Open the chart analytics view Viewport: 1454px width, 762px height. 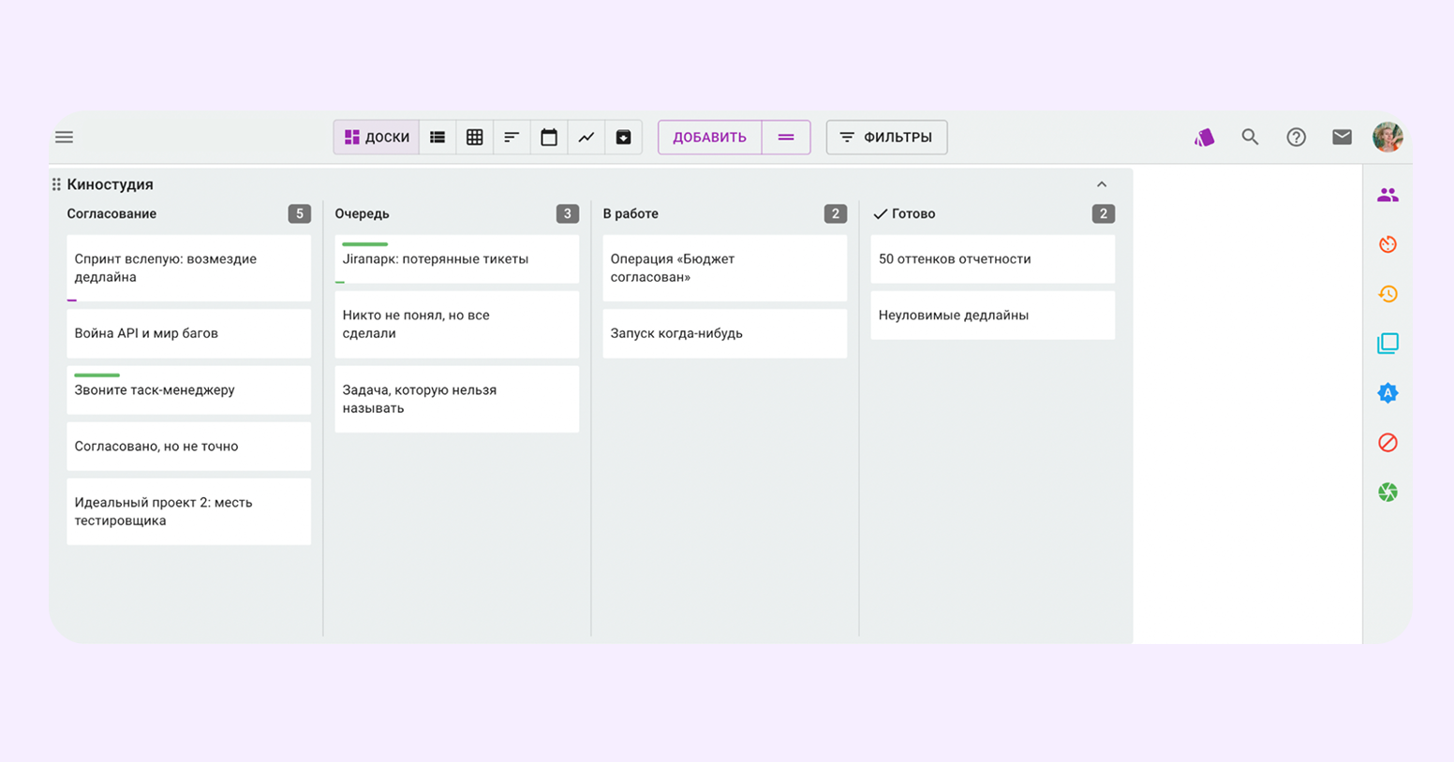pyautogui.click(x=586, y=137)
